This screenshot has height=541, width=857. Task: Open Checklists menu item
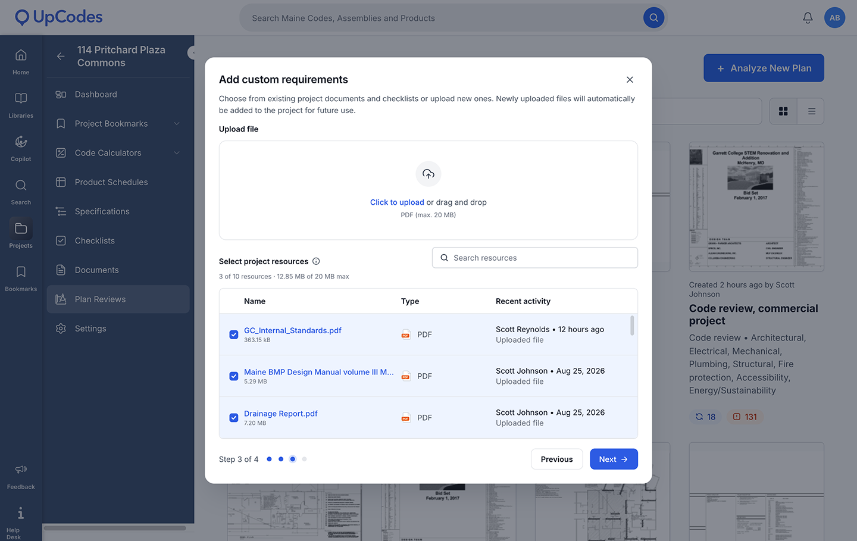[x=118, y=240]
